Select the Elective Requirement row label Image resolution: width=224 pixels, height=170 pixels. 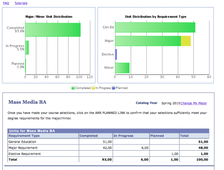pos(25,154)
